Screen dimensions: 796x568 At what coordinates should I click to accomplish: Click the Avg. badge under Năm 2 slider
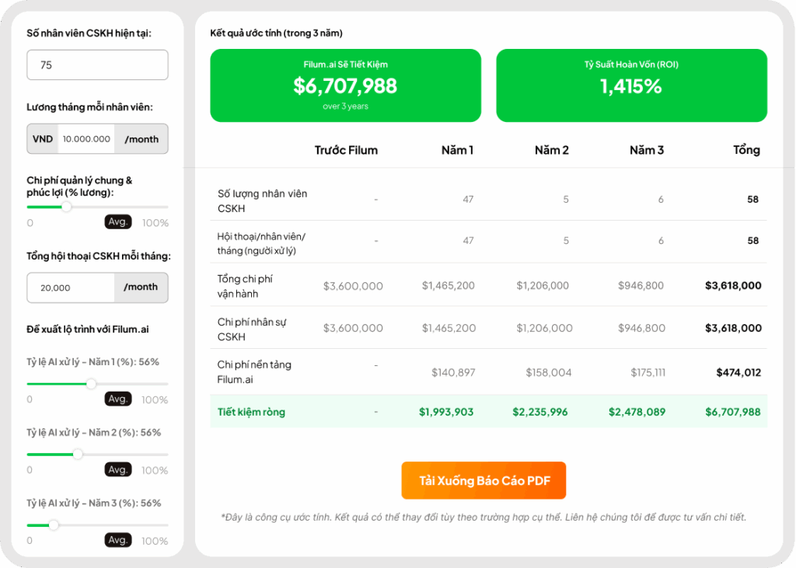tap(118, 469)
